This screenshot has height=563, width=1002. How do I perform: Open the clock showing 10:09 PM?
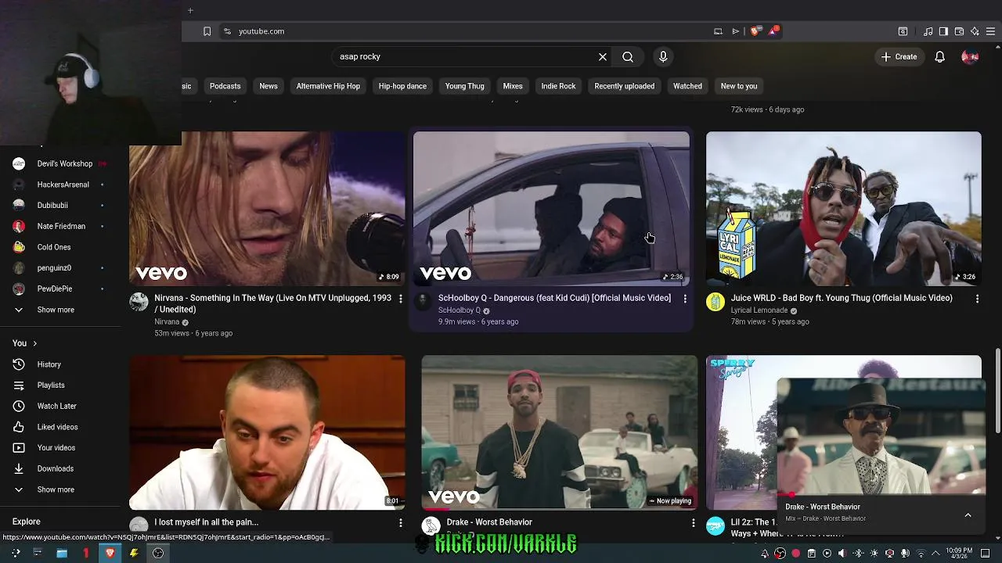click(960, 554)
